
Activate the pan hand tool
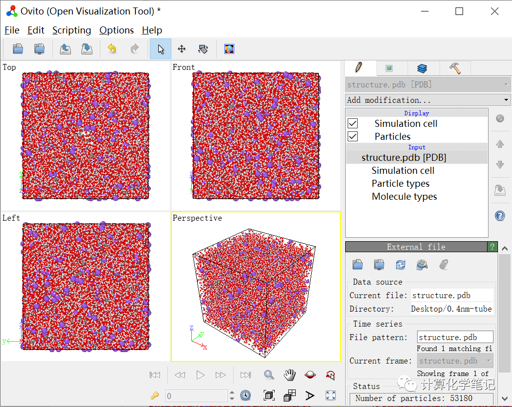pyautogui.click(x=289, y=375)
